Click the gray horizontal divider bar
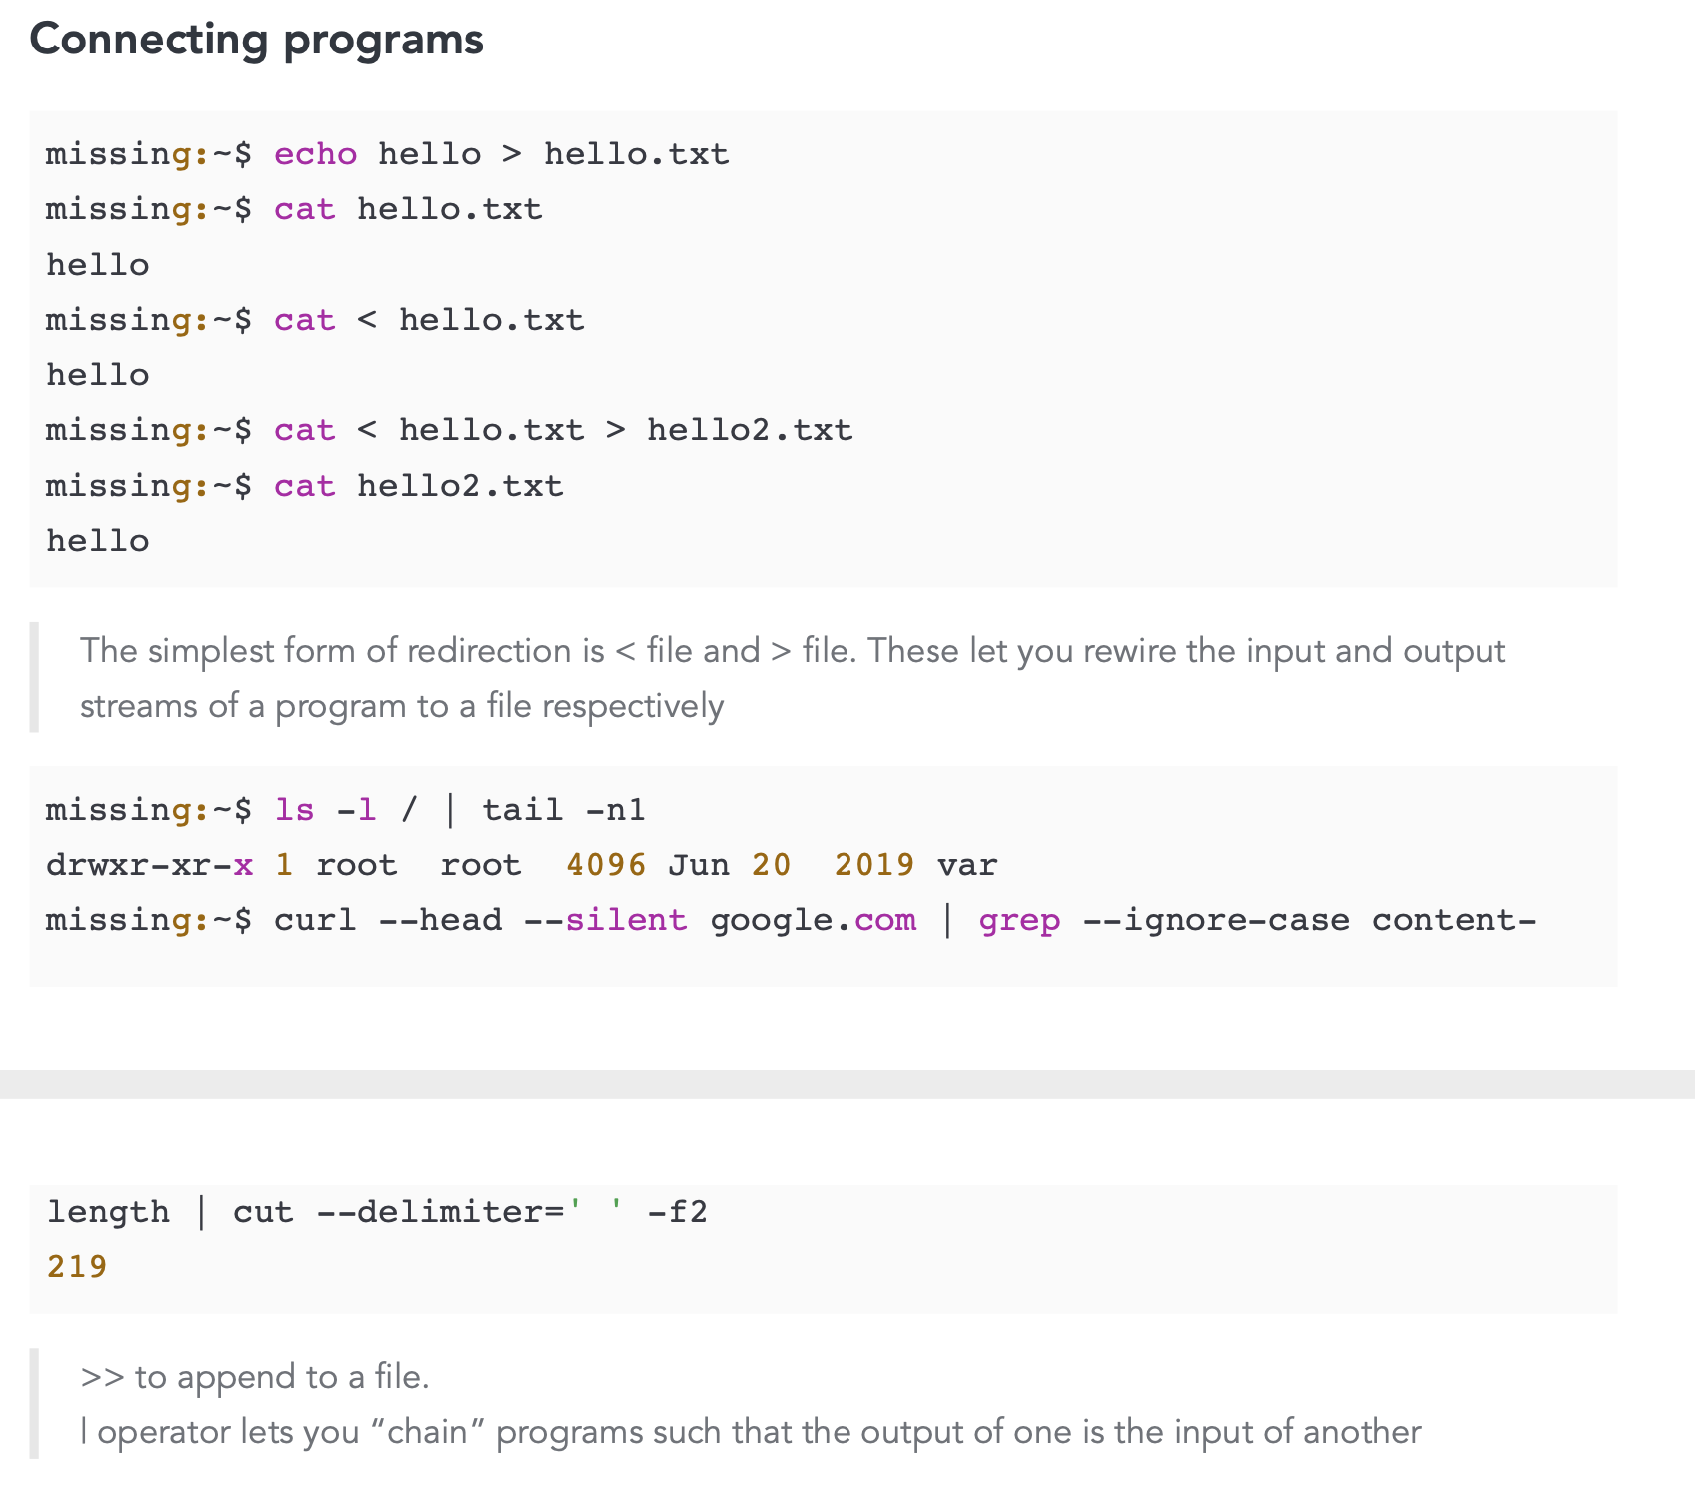 [847, 1084]
